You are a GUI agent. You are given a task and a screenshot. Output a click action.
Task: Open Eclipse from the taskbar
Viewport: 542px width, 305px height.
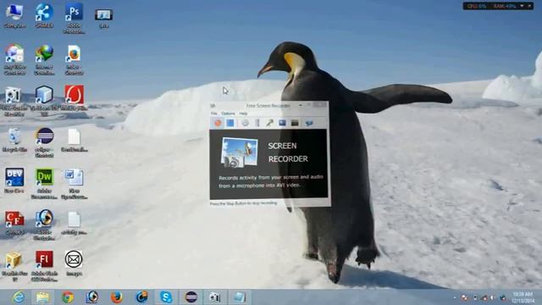191,297
